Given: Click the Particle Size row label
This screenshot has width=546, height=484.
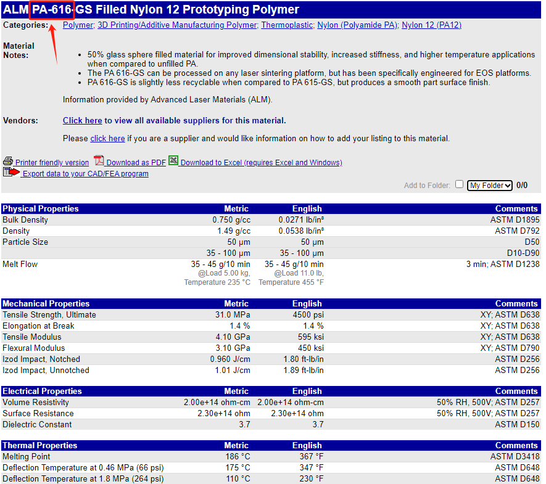Looking at the screenshot, I should coord(25,242).
